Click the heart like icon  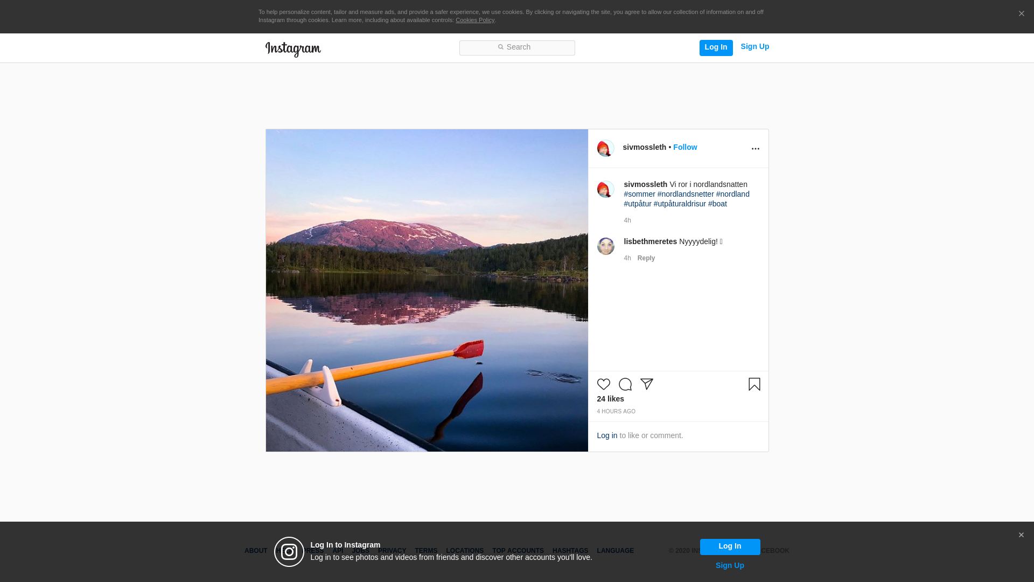point(603,384)
